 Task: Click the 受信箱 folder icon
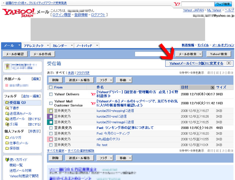point(7,102)
